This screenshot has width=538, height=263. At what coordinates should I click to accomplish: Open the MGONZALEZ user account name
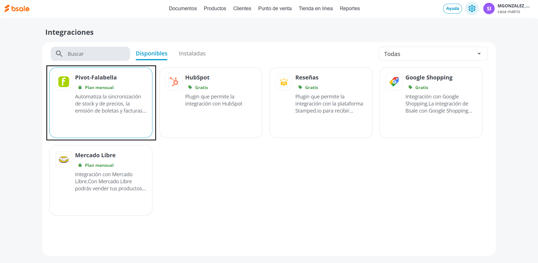coord(513,6)
